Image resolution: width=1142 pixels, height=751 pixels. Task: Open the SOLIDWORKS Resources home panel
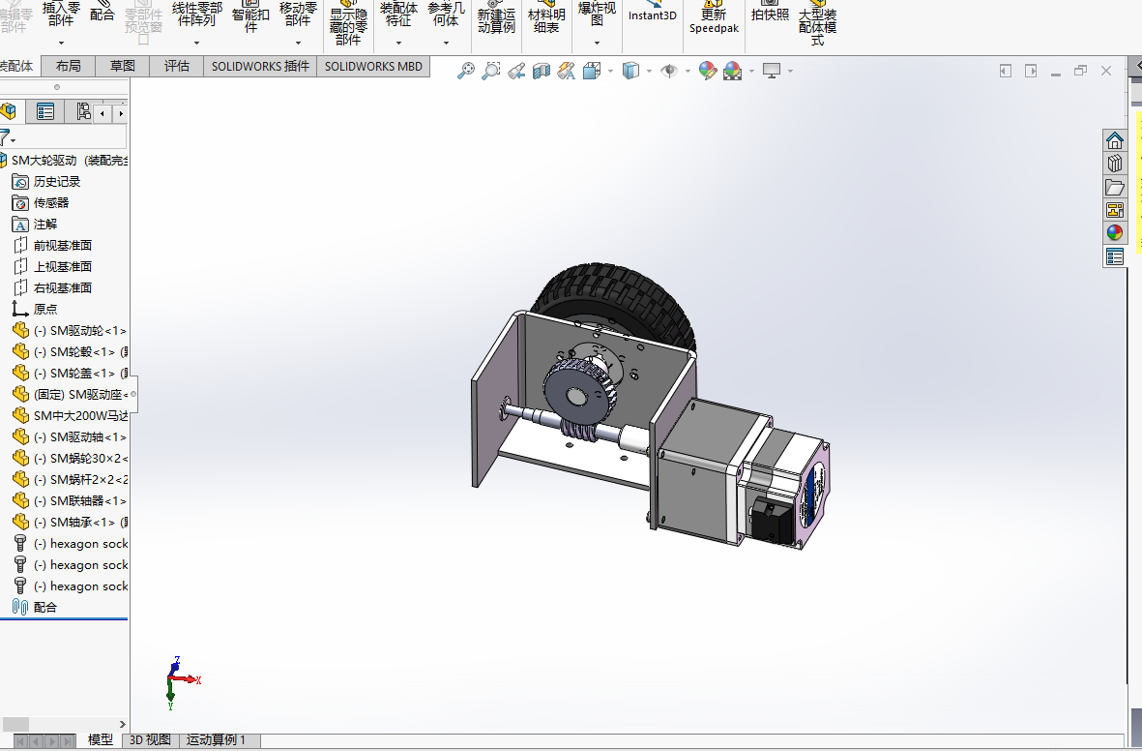coord(1114,140)
